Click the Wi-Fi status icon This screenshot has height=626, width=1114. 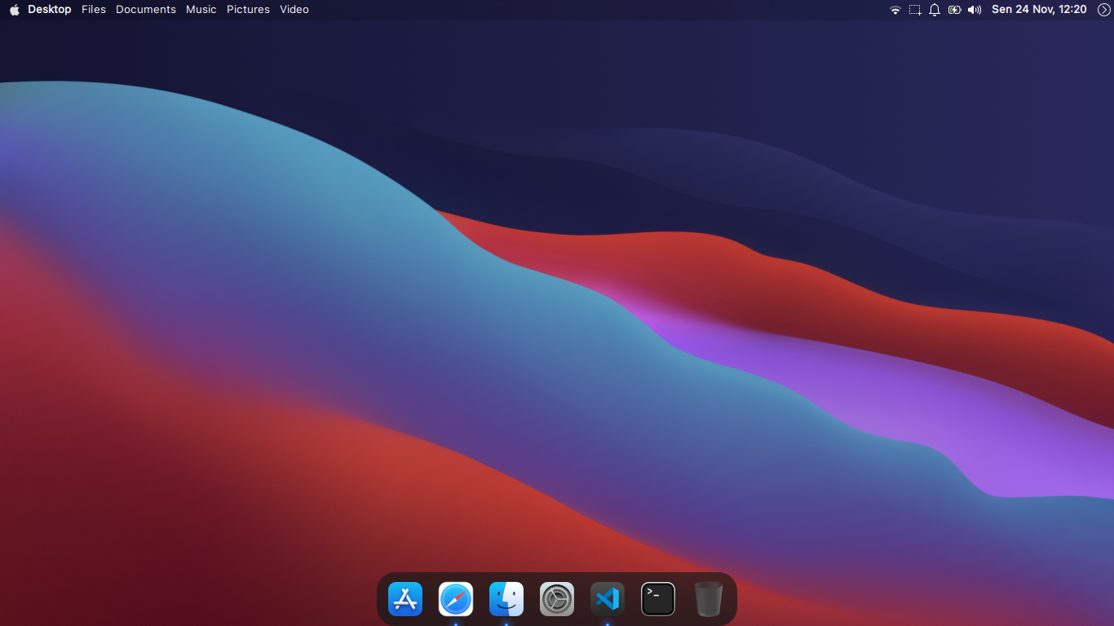[x=895, y=10]
